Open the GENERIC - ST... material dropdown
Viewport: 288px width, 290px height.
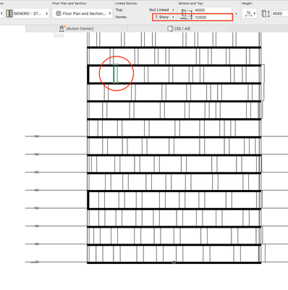coord(27,14)
